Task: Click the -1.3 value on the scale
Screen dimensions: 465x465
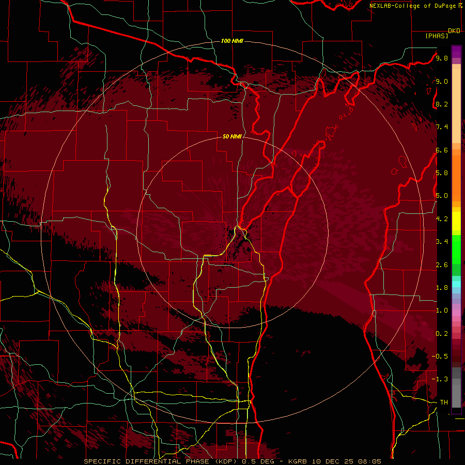Action: (x=440, y=379)
